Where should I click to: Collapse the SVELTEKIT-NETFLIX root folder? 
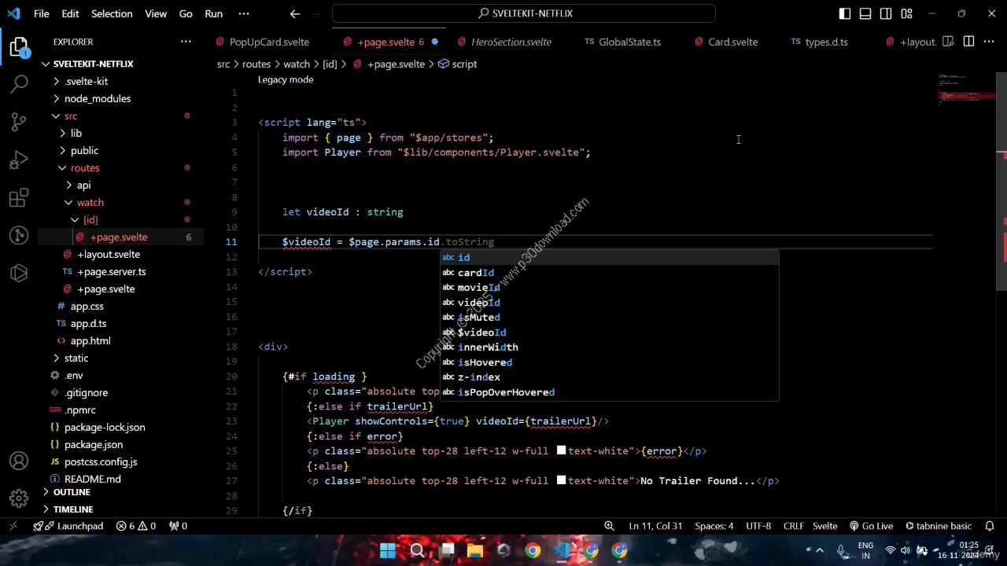94,64
